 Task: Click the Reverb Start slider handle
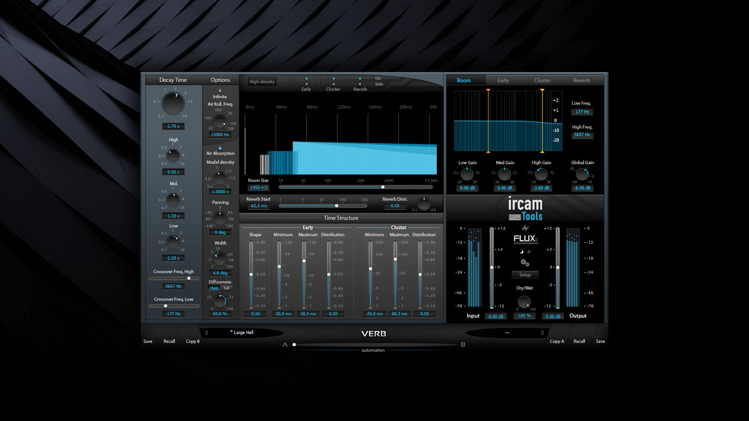tap(337, 206)
